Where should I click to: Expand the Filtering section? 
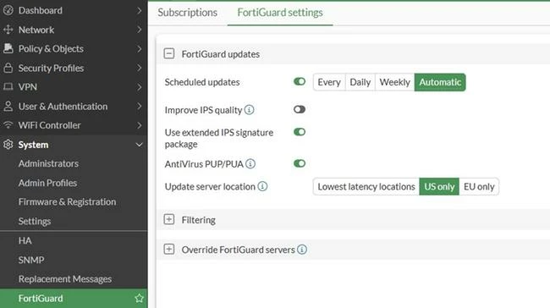click(169, 220)
